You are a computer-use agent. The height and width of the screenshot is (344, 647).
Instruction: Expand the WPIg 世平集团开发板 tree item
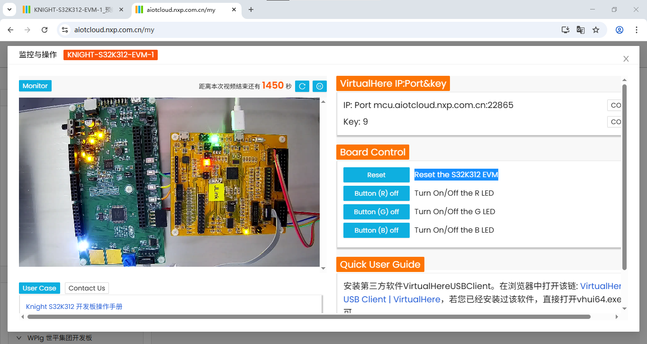[19, 338]
